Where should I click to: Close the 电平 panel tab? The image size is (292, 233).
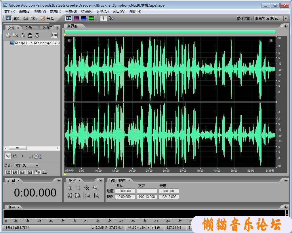tap(18, 207)
